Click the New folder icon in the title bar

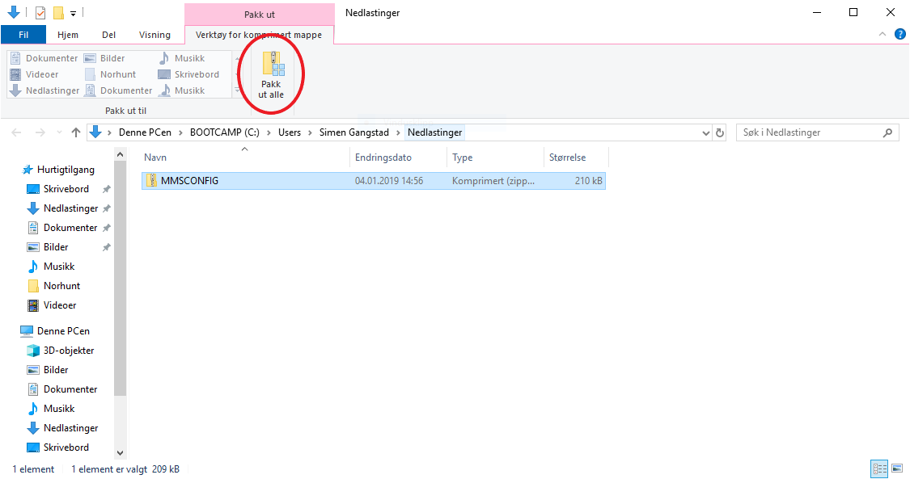coord(58,13)
